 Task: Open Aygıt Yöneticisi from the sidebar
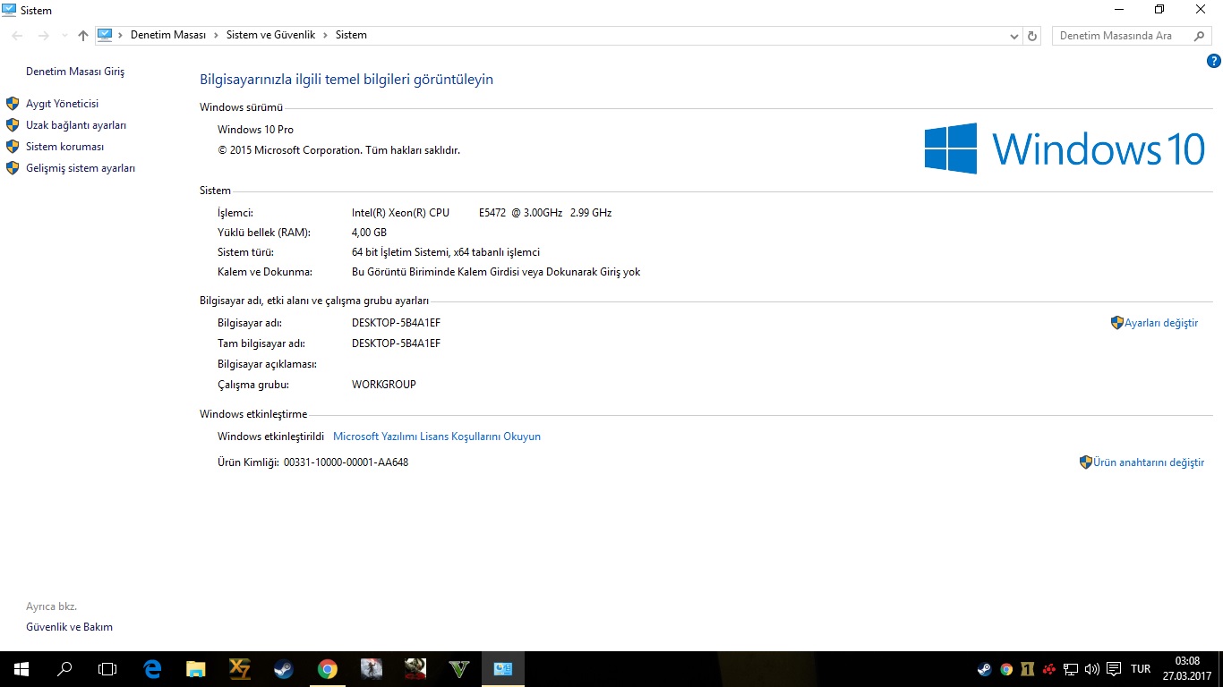coord(62,104)
